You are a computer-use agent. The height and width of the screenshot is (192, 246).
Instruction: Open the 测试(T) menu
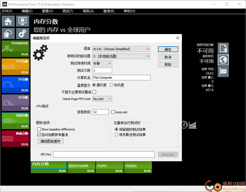point(68,11)
